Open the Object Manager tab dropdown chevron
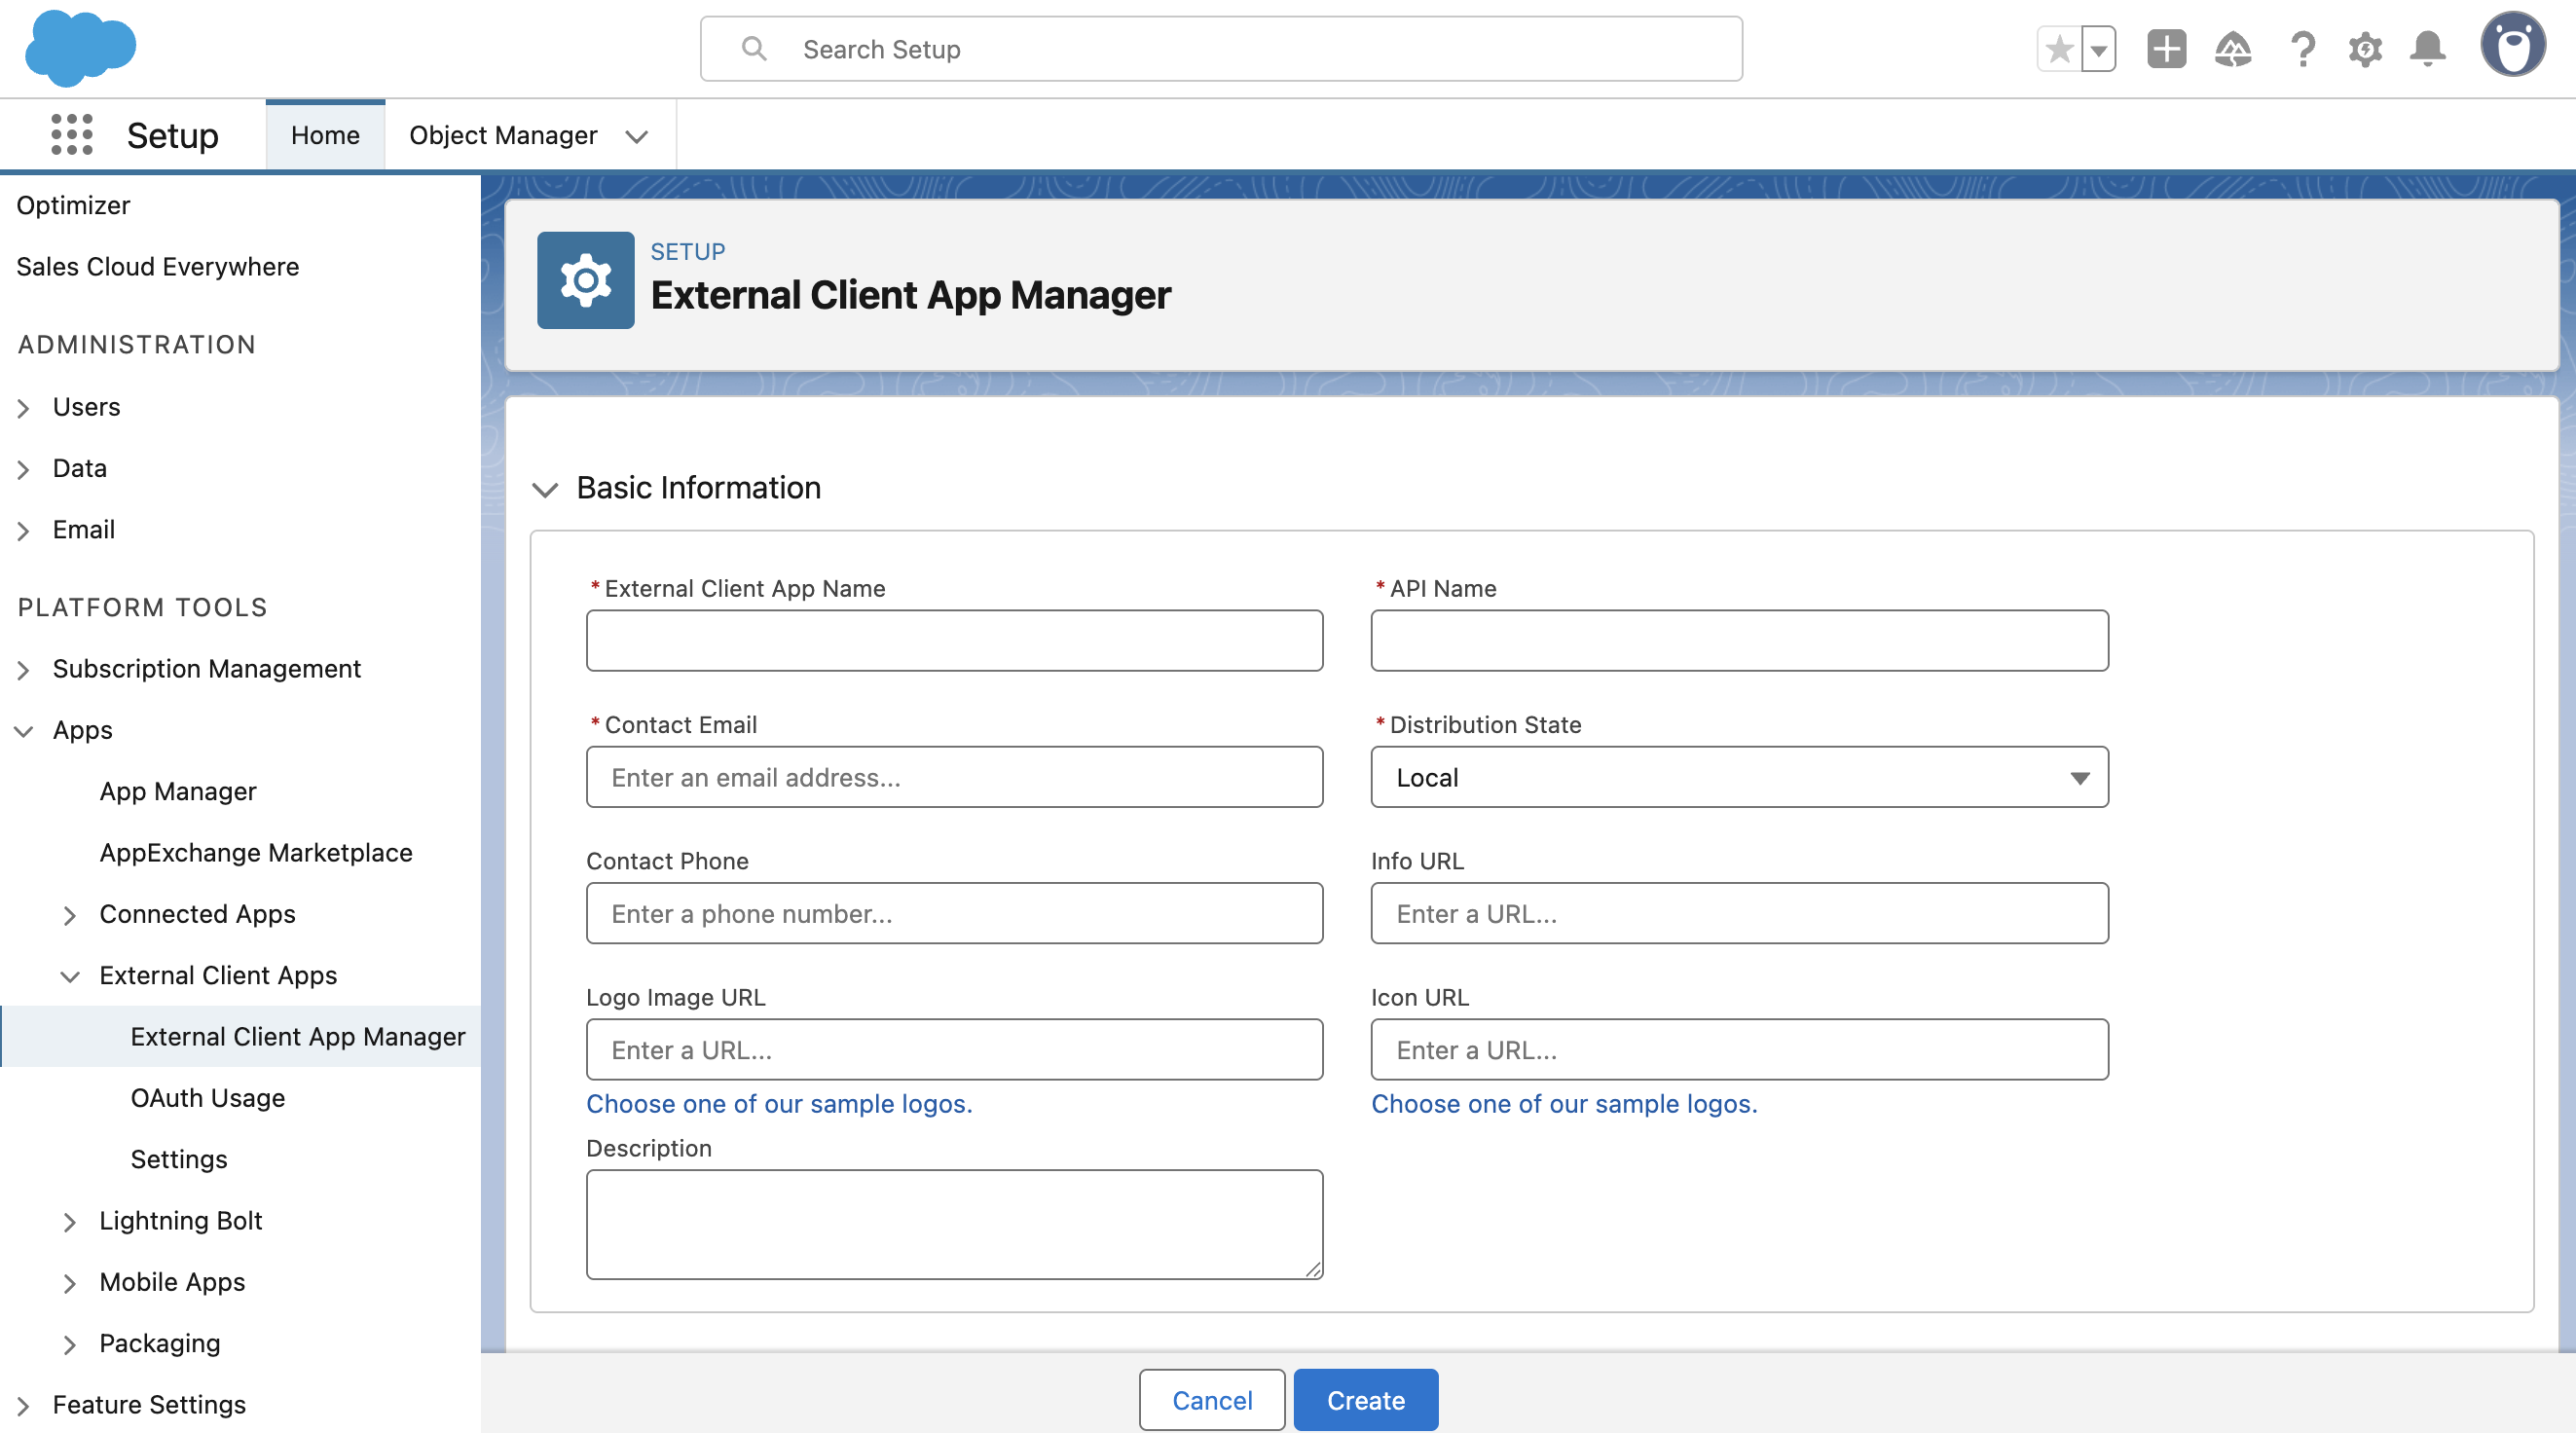This screenshot has height=1433, width=2576. pyautogui.click(x=637, y=136)
